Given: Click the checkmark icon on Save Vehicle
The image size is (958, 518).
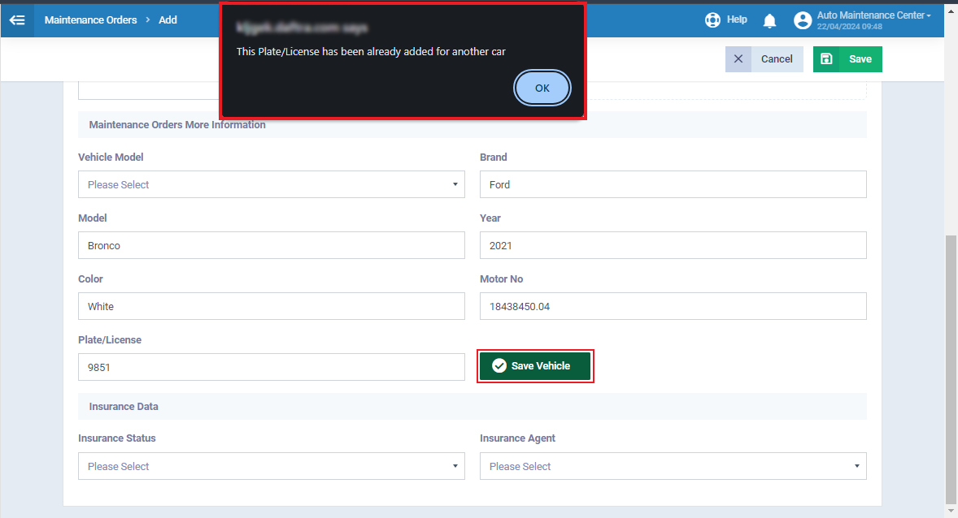Looking at the screenshot, I should click(x=499, y=366).
